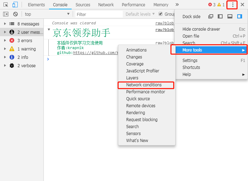Switch to the Performance tab
248x181 pixels.
134,5
